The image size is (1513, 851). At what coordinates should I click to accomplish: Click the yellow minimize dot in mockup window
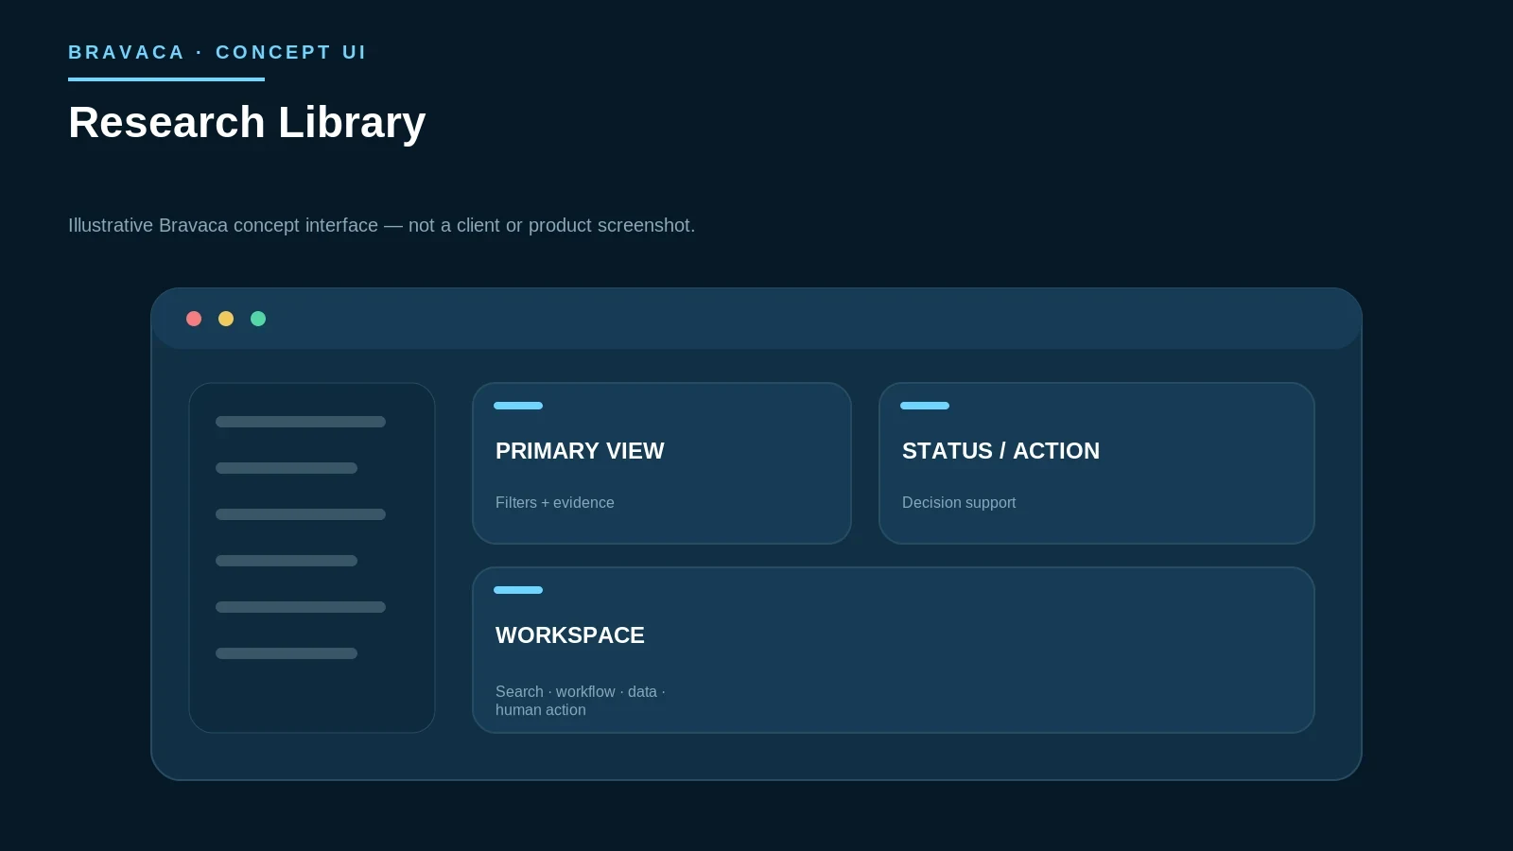point(226,319)
